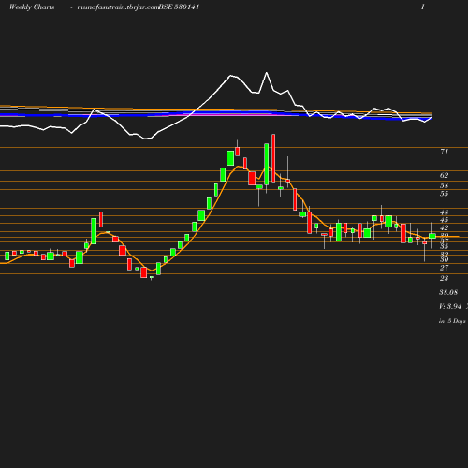Click the price axis label 42

[x=445, y=227]
